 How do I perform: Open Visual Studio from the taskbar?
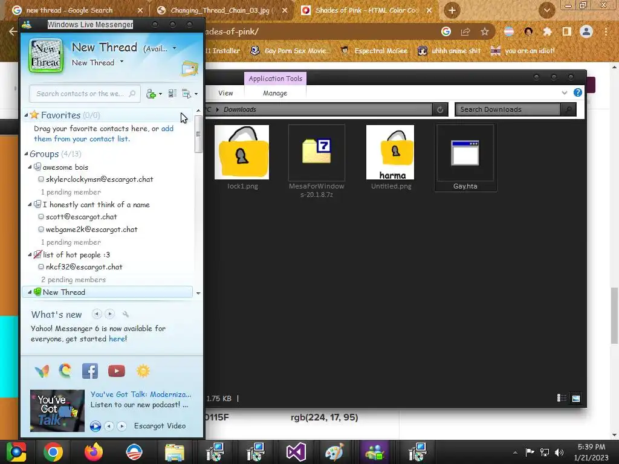pyautogui.click(x=296, y=452)
